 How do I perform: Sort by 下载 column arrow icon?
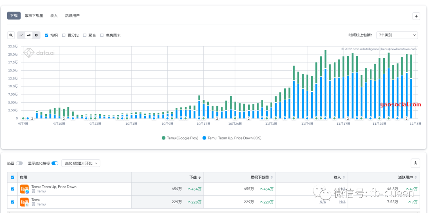199,177
